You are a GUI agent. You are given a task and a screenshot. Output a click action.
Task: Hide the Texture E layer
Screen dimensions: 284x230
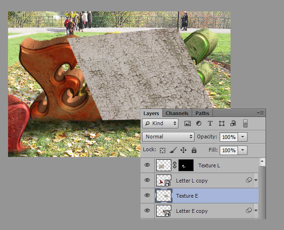coord(147,195)
